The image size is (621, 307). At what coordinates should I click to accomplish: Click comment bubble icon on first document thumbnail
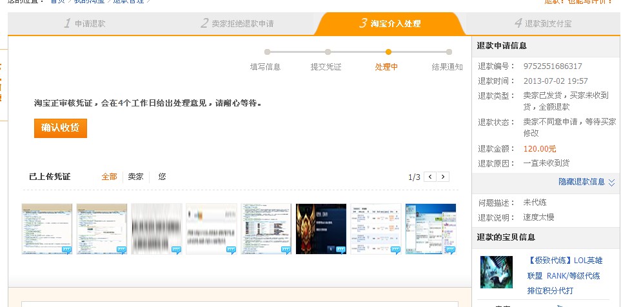click(x=67, y=250)
